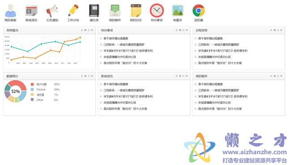Open the 待办事宜 clock icon
Screen dimensions: 291x165
pos(157,10)
